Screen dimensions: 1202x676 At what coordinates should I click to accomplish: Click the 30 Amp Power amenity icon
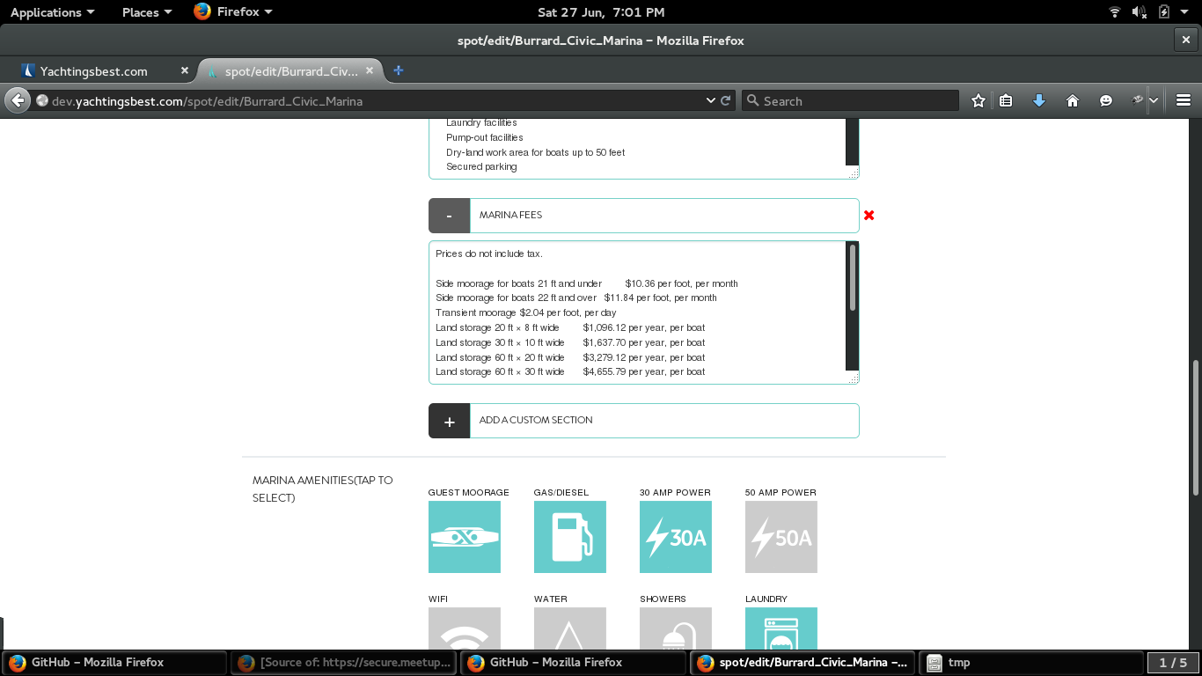pyautogui.click(x=675, y=537)
